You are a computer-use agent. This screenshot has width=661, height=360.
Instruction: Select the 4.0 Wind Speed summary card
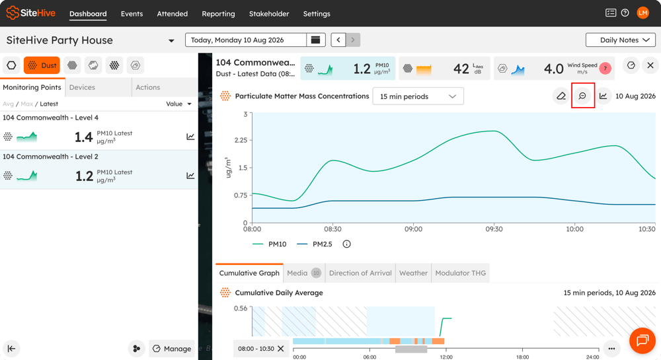pos(554,68)
